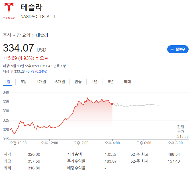Viewport: 194px width, 170px height.
Task: Switch to the 5년 chart tab
Action: point(111,82)
